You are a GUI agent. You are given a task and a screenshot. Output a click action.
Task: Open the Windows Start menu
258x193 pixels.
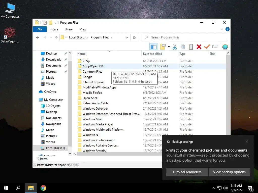click(6, 188)
